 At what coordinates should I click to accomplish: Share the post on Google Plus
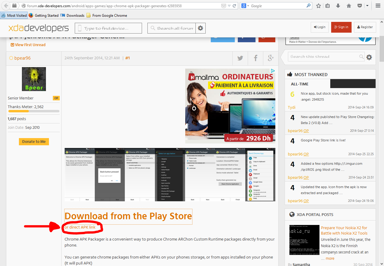pyautogui.click(x=271, y=58)
